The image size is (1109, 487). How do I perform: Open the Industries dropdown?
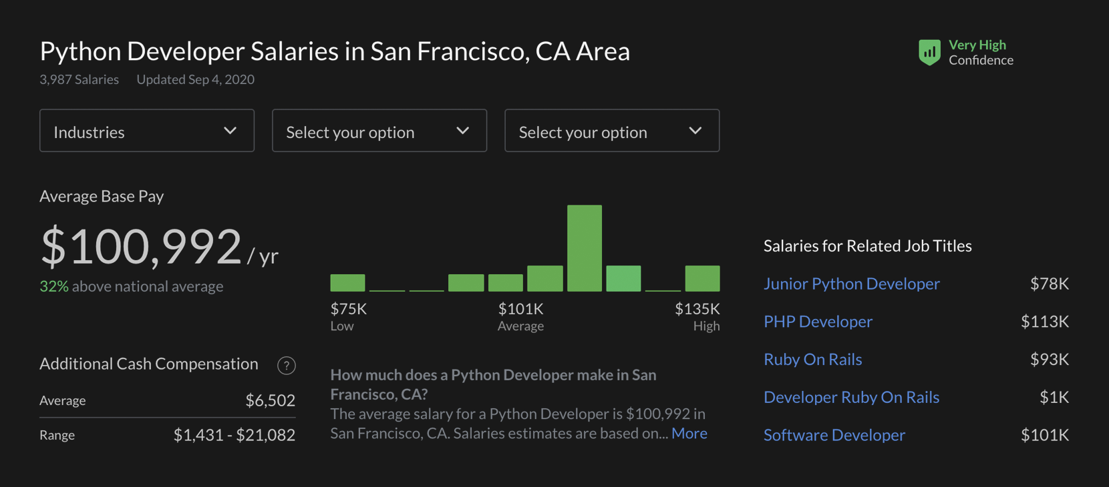[147, 131]
